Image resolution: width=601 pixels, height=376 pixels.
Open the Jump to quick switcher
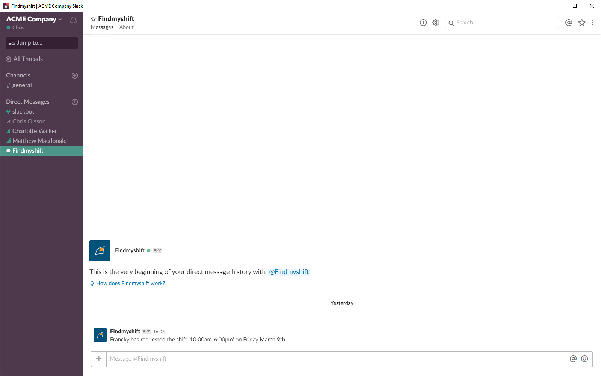(42, 43)
